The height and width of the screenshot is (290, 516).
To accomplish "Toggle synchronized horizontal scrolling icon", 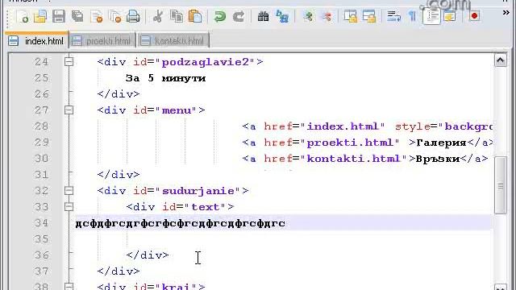I will tap(369, 16).
